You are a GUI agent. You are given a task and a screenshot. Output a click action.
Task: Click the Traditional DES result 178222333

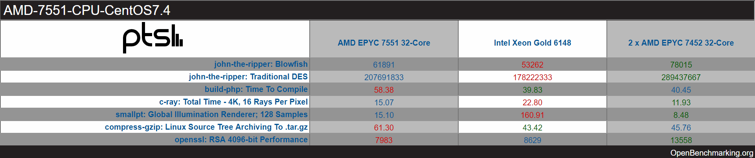point(532,77)
